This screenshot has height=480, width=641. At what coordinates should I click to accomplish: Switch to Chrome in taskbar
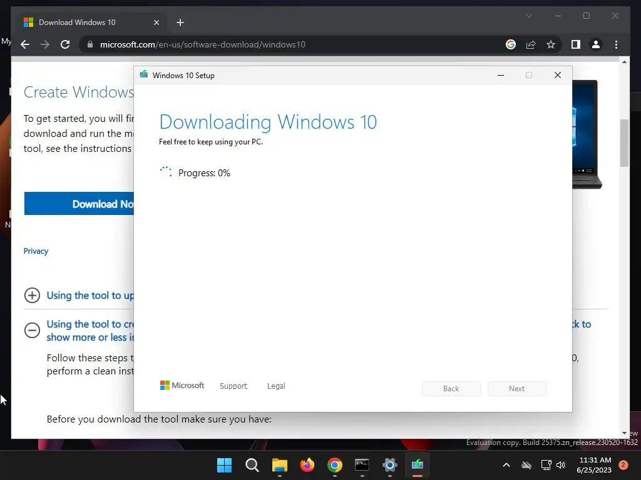[335, 465]
